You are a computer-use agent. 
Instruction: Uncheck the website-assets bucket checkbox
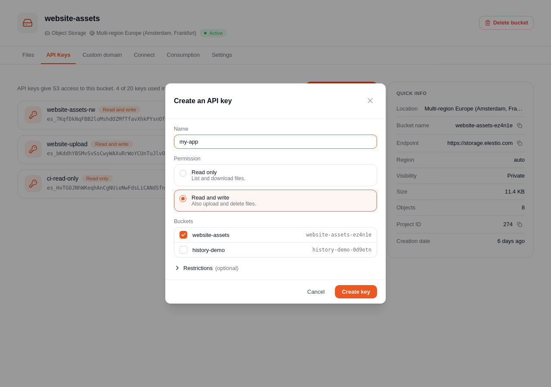click(x=183, y=235)
